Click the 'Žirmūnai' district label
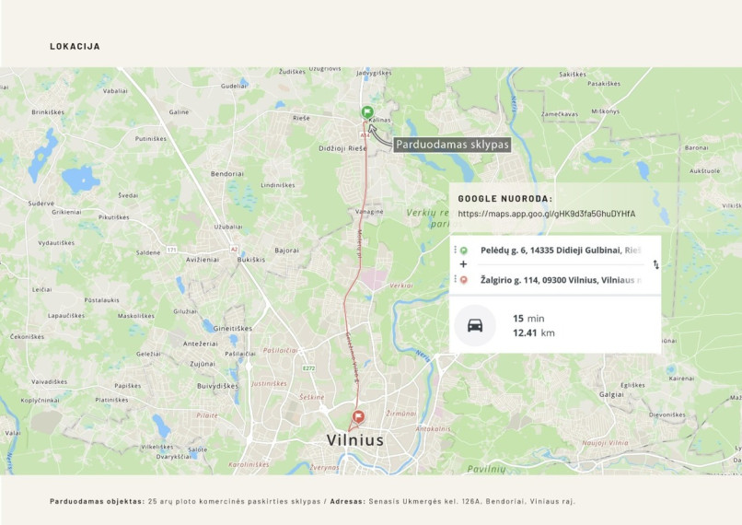This screenshot has height=525, width=742. point(401,414)
